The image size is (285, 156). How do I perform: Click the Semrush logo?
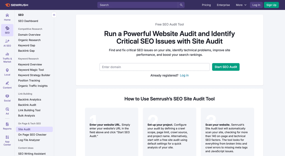17,5
